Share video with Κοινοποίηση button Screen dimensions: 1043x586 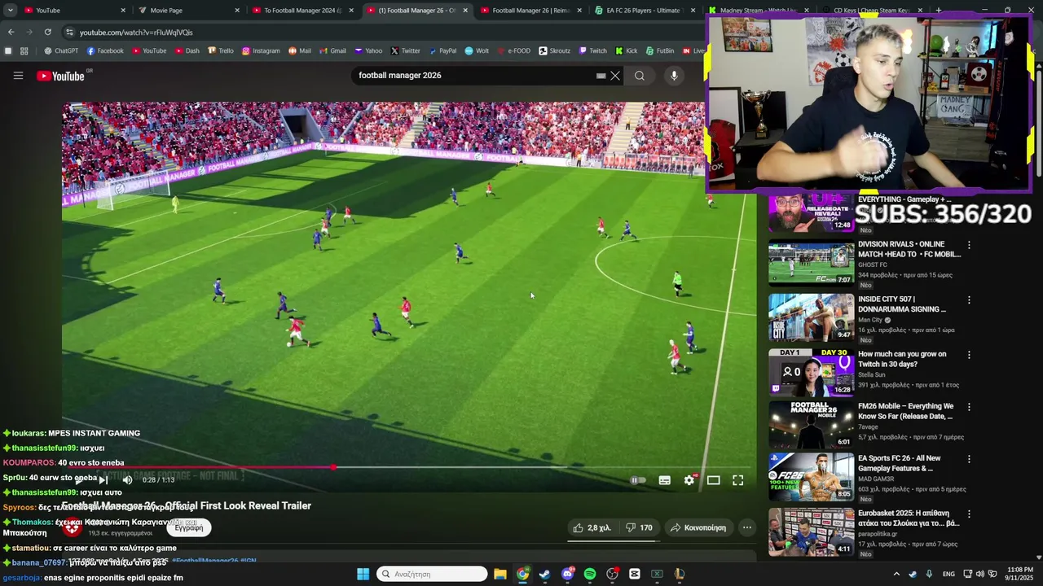698,527
